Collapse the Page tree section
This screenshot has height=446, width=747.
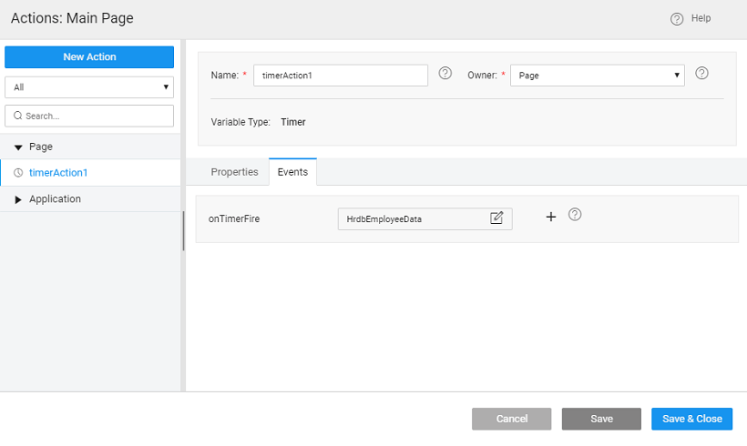(x=18, y=147)
